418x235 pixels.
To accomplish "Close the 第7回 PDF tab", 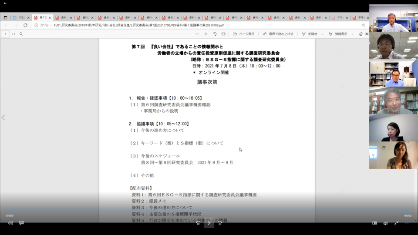I will coord(50,17).
